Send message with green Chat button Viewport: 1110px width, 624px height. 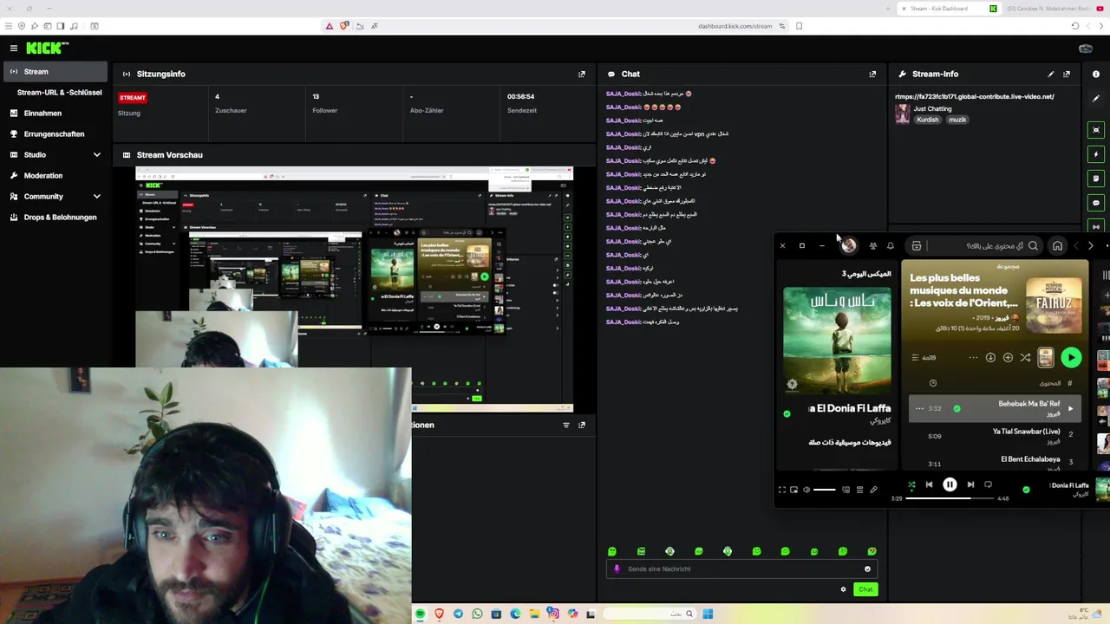pyautogui.click(x=865, y=589)
